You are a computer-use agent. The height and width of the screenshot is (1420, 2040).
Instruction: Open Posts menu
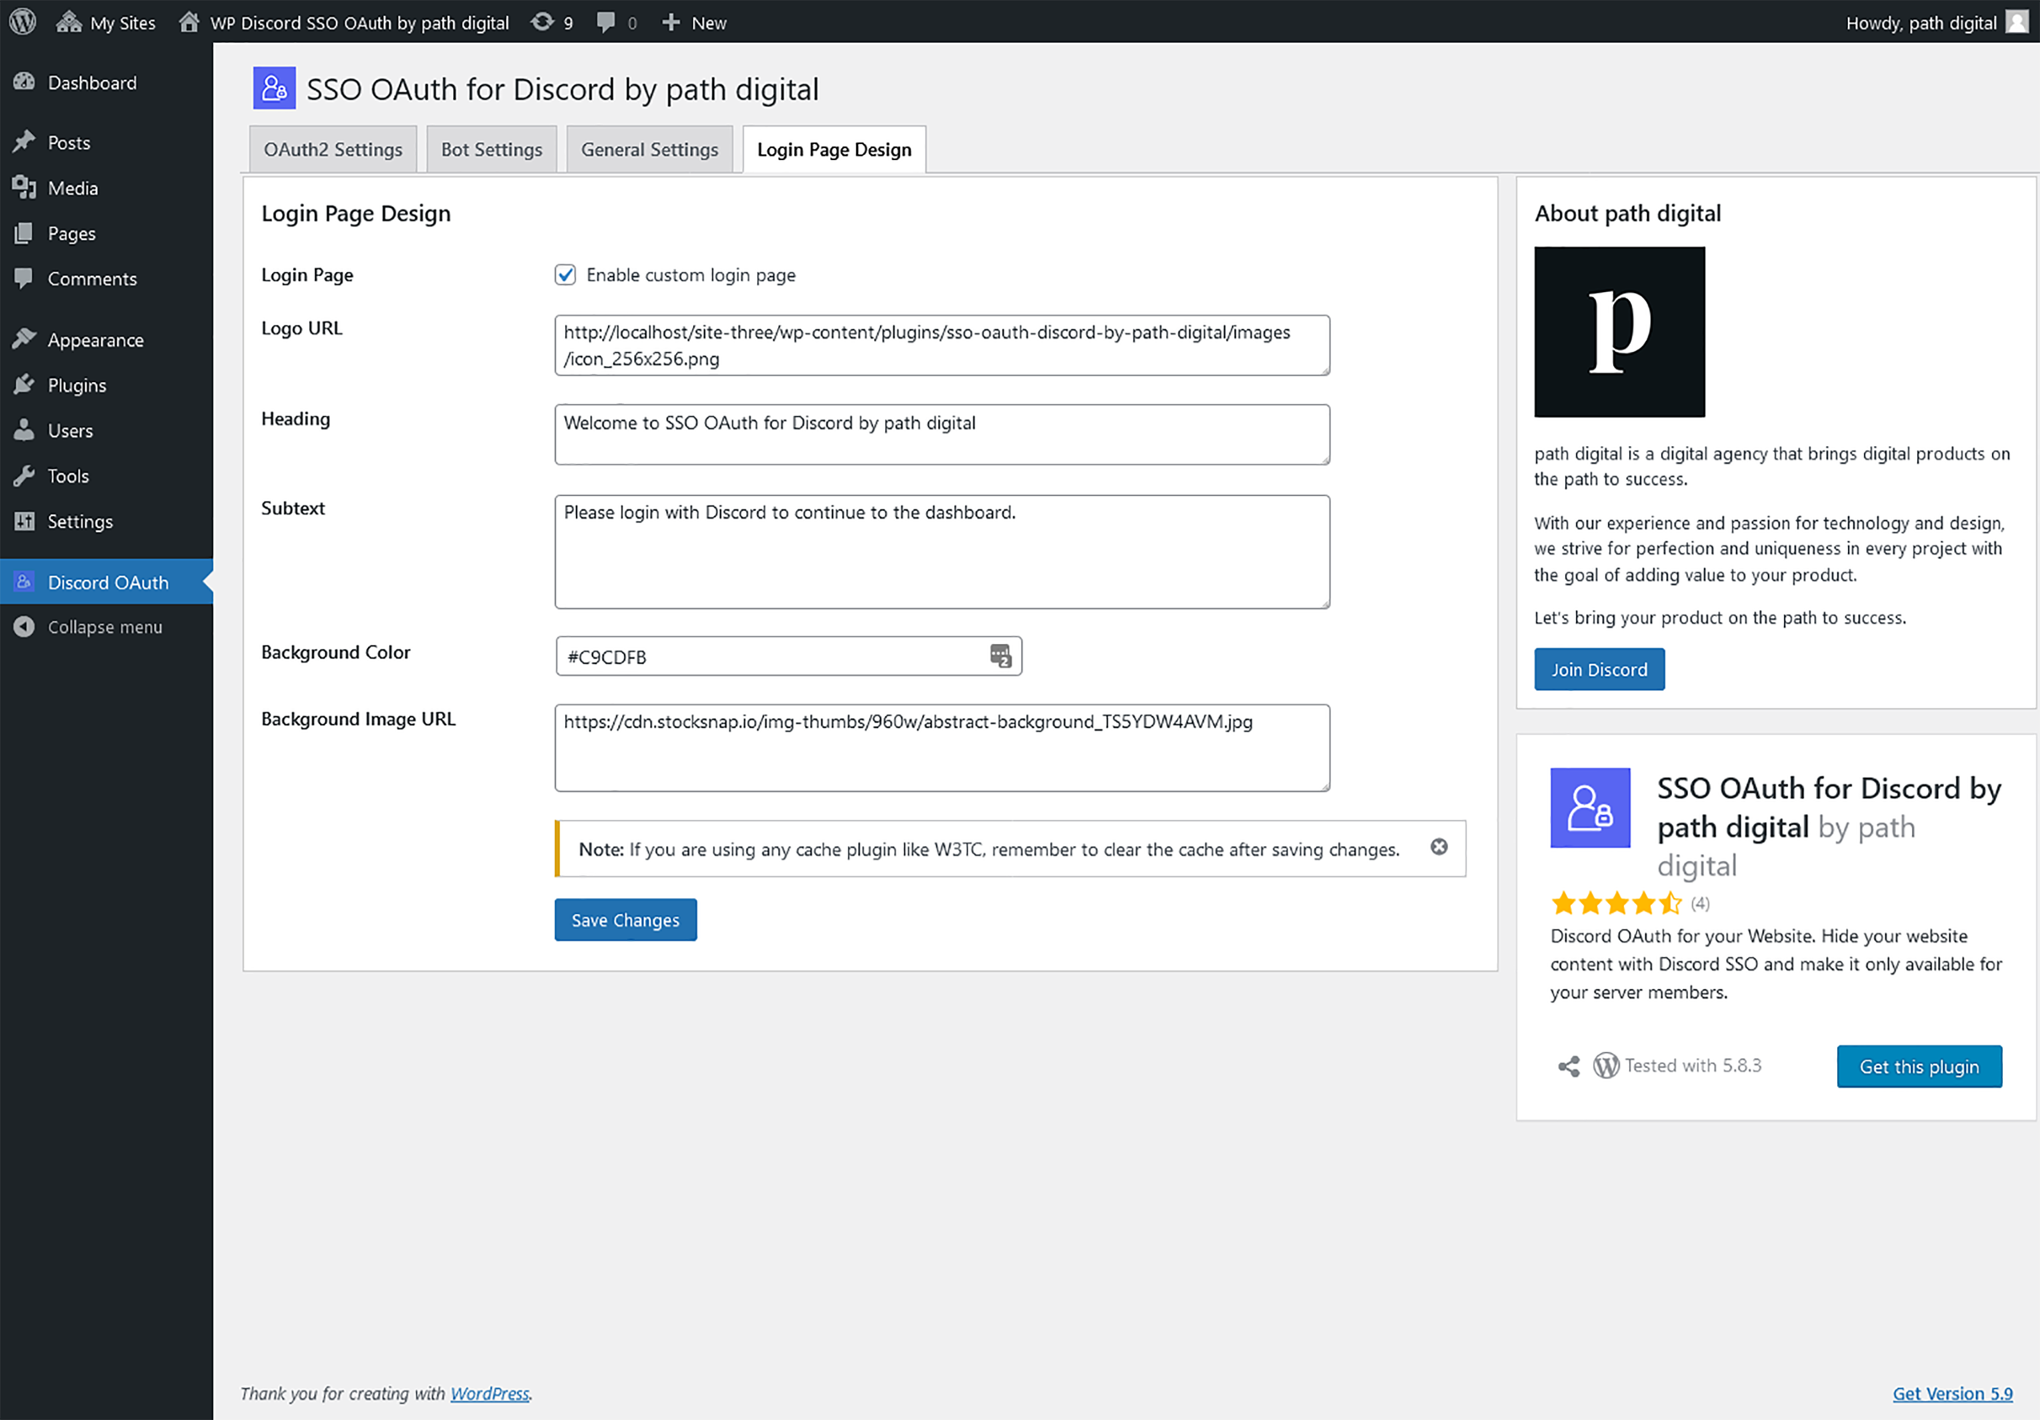coord(107,142)
